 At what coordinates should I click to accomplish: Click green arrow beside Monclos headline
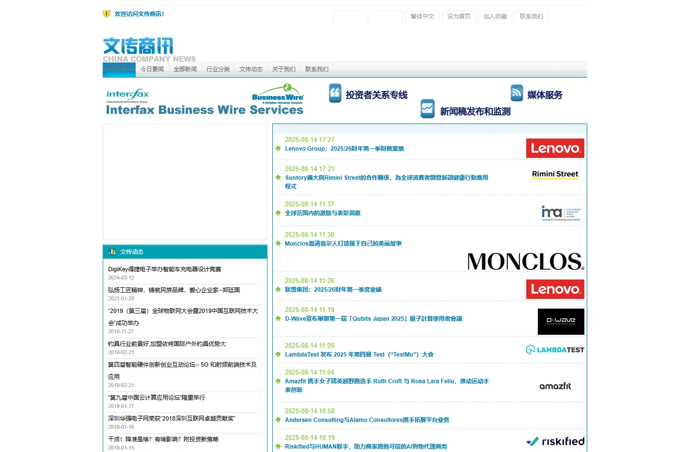(278, 244)
